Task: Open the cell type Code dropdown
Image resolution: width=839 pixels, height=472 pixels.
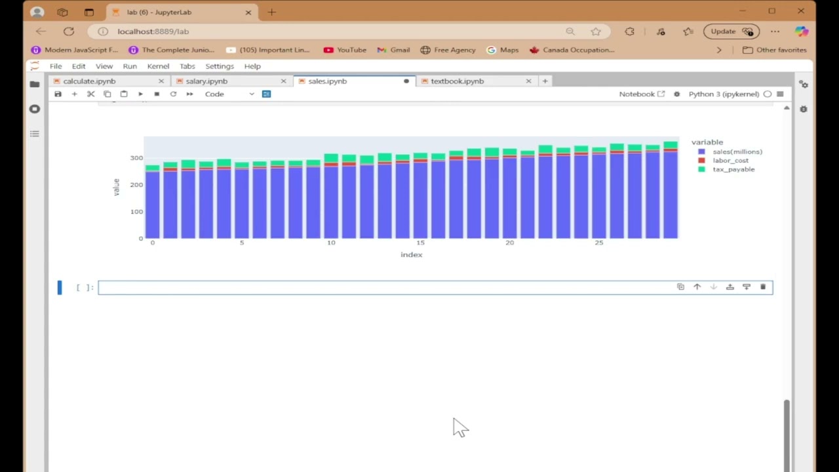Action: click(229, 94)
